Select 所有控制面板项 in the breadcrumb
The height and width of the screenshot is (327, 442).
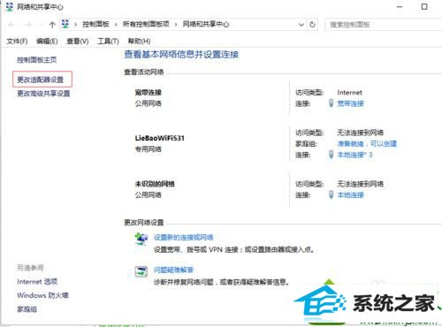[x=146, y=25]
